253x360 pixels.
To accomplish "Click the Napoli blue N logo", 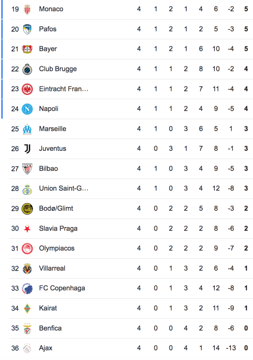I will tap(27, 109).
